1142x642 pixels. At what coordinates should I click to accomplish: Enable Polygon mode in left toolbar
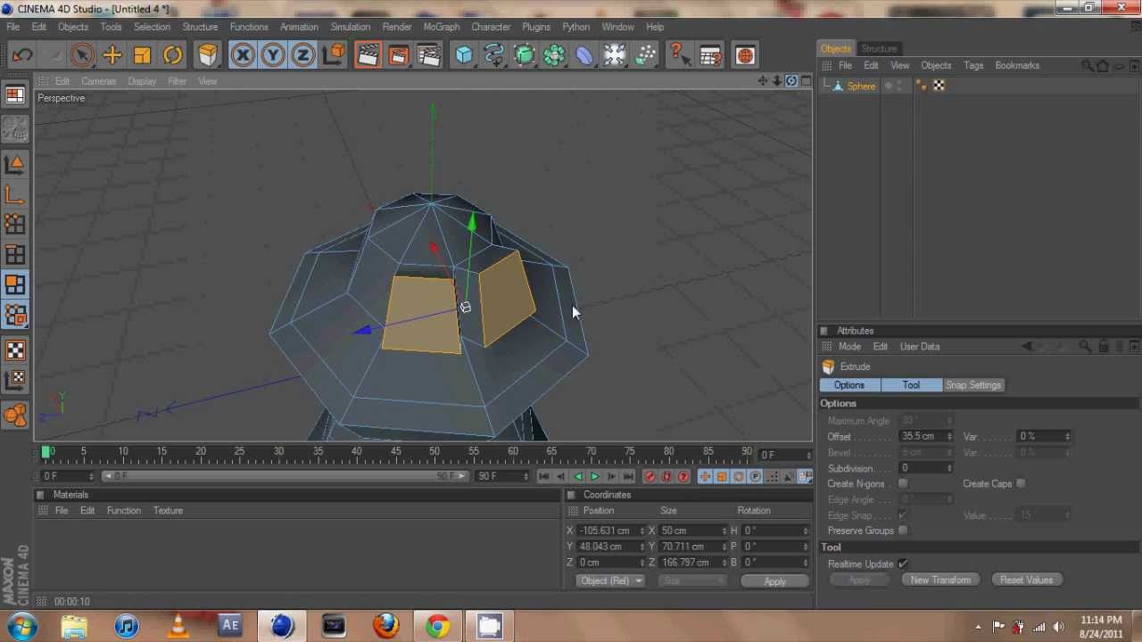pyautogui.click(x=15, y=284)
